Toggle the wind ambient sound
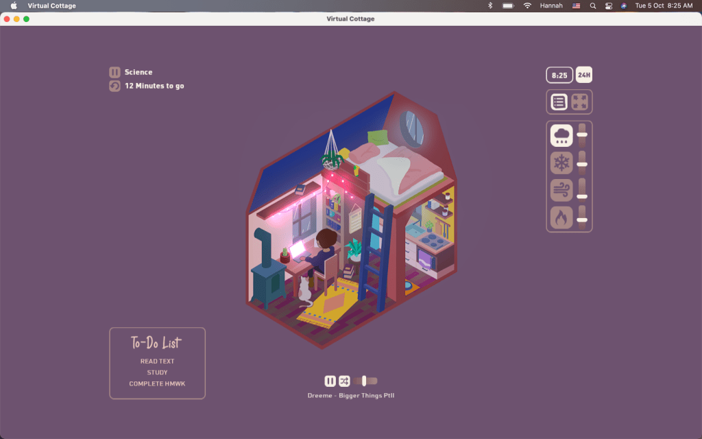The image size is (702, 439). pos(561,191)
